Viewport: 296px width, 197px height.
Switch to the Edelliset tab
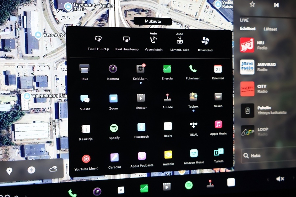pos(248,29)
